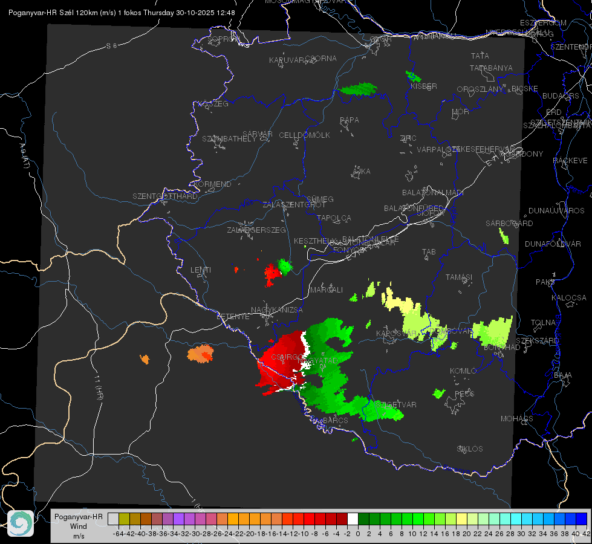Select the PÁPA town label
Image resolution: width=592 pixels, height=544 pixels.
pos(350,120)
